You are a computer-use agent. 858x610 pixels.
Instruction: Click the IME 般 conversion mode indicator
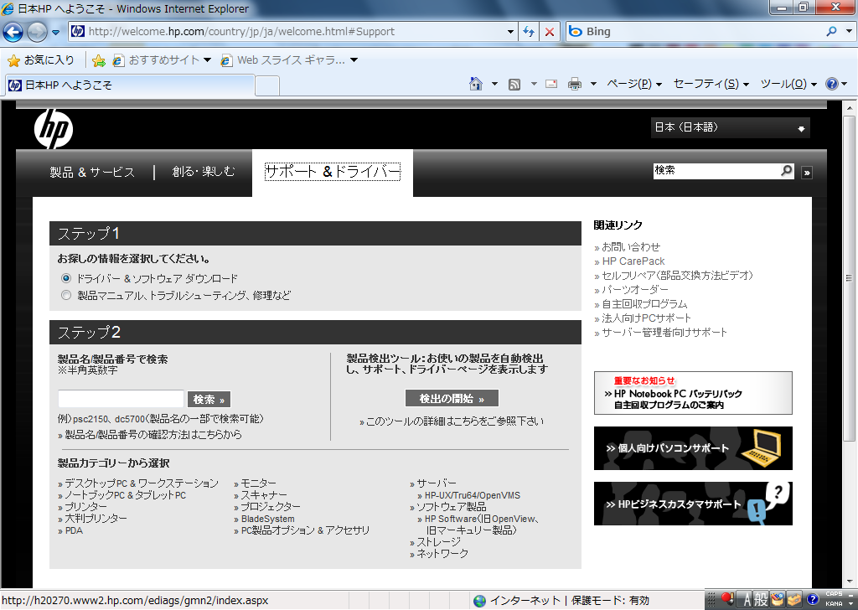(x=761, y=600)
